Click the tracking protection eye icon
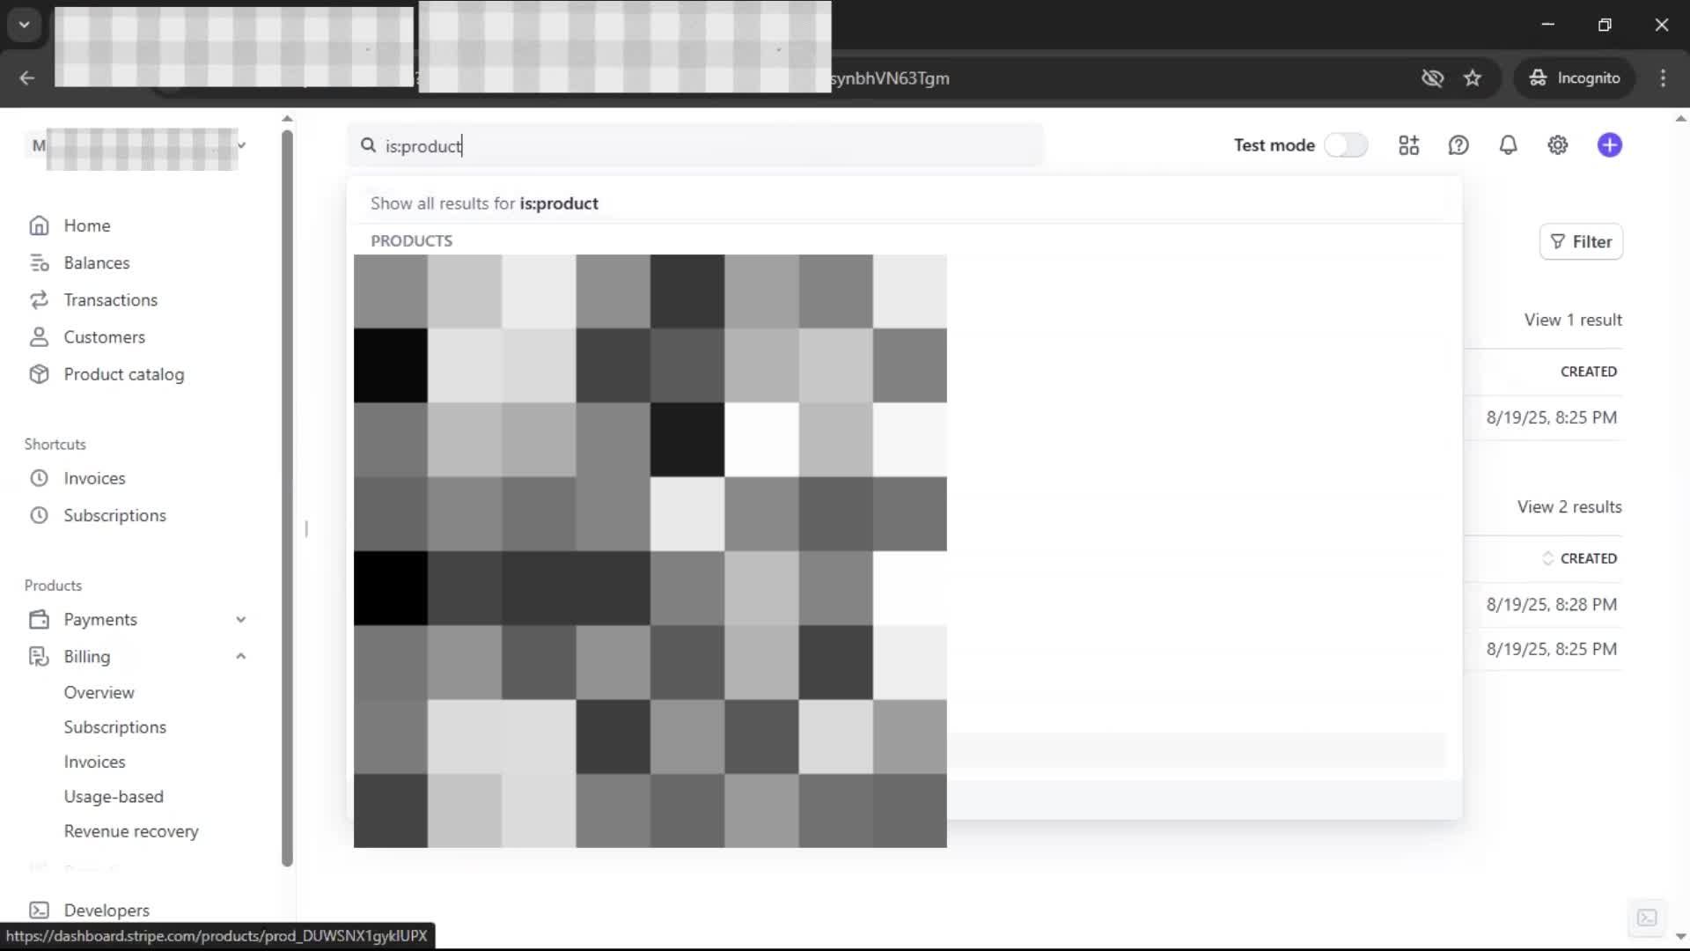The height and width of the screenshot is (951, 1690). tap(1432, 78)
